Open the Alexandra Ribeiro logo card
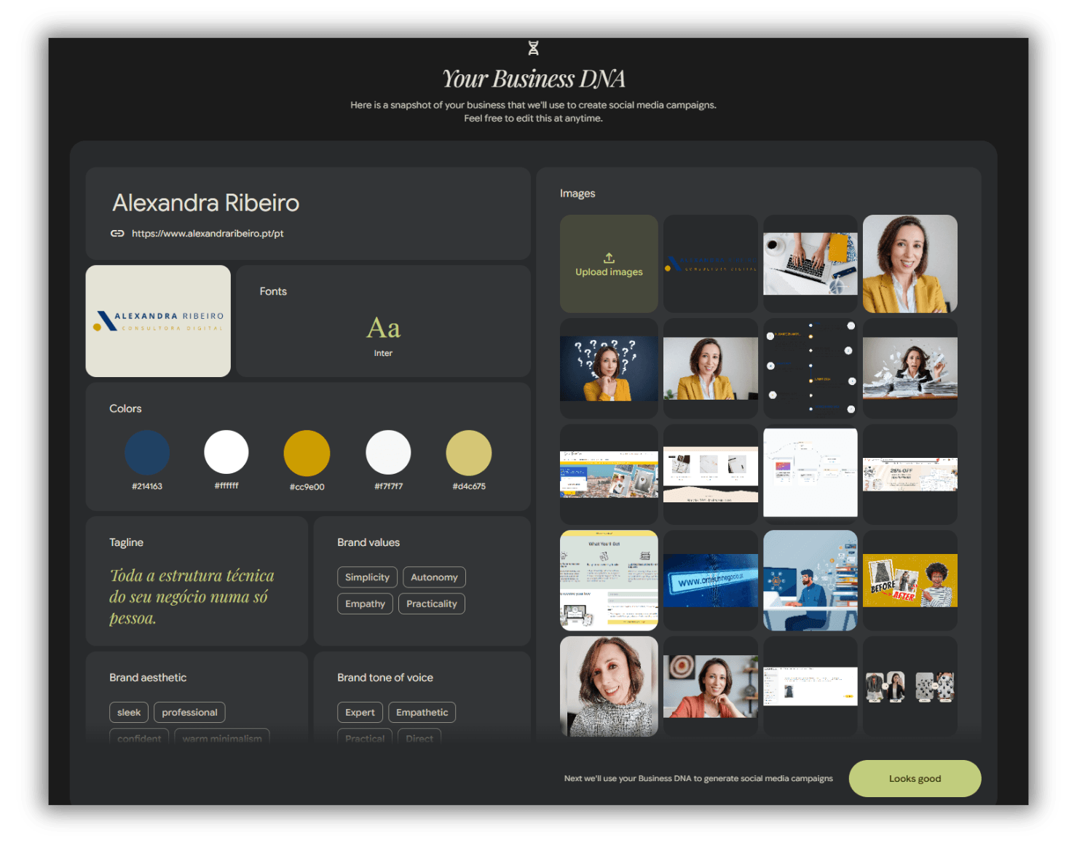This screenshot has width=1077, height=843. click(158, 321)
